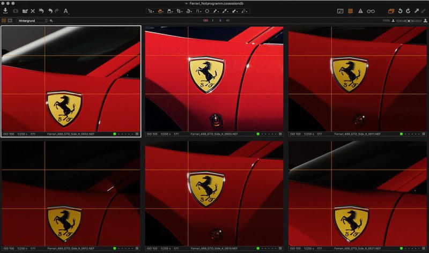Click the diagonal arrow copy adjustments icon
Viewport: 429px width, 253px height.
[x=417, y=11]
